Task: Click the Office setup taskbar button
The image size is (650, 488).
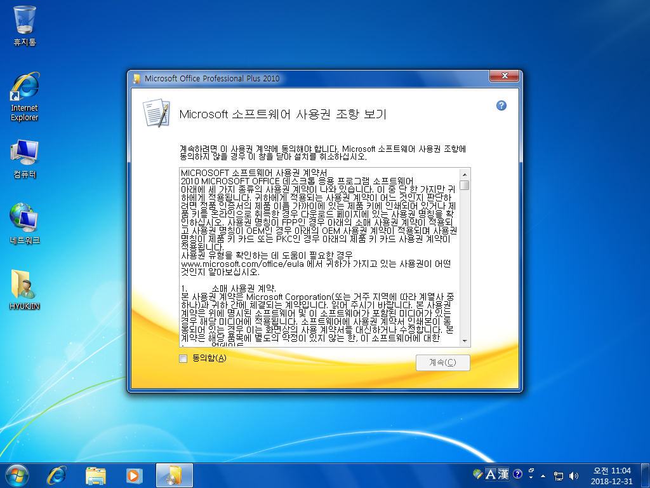Action: (x=174, y=475)
